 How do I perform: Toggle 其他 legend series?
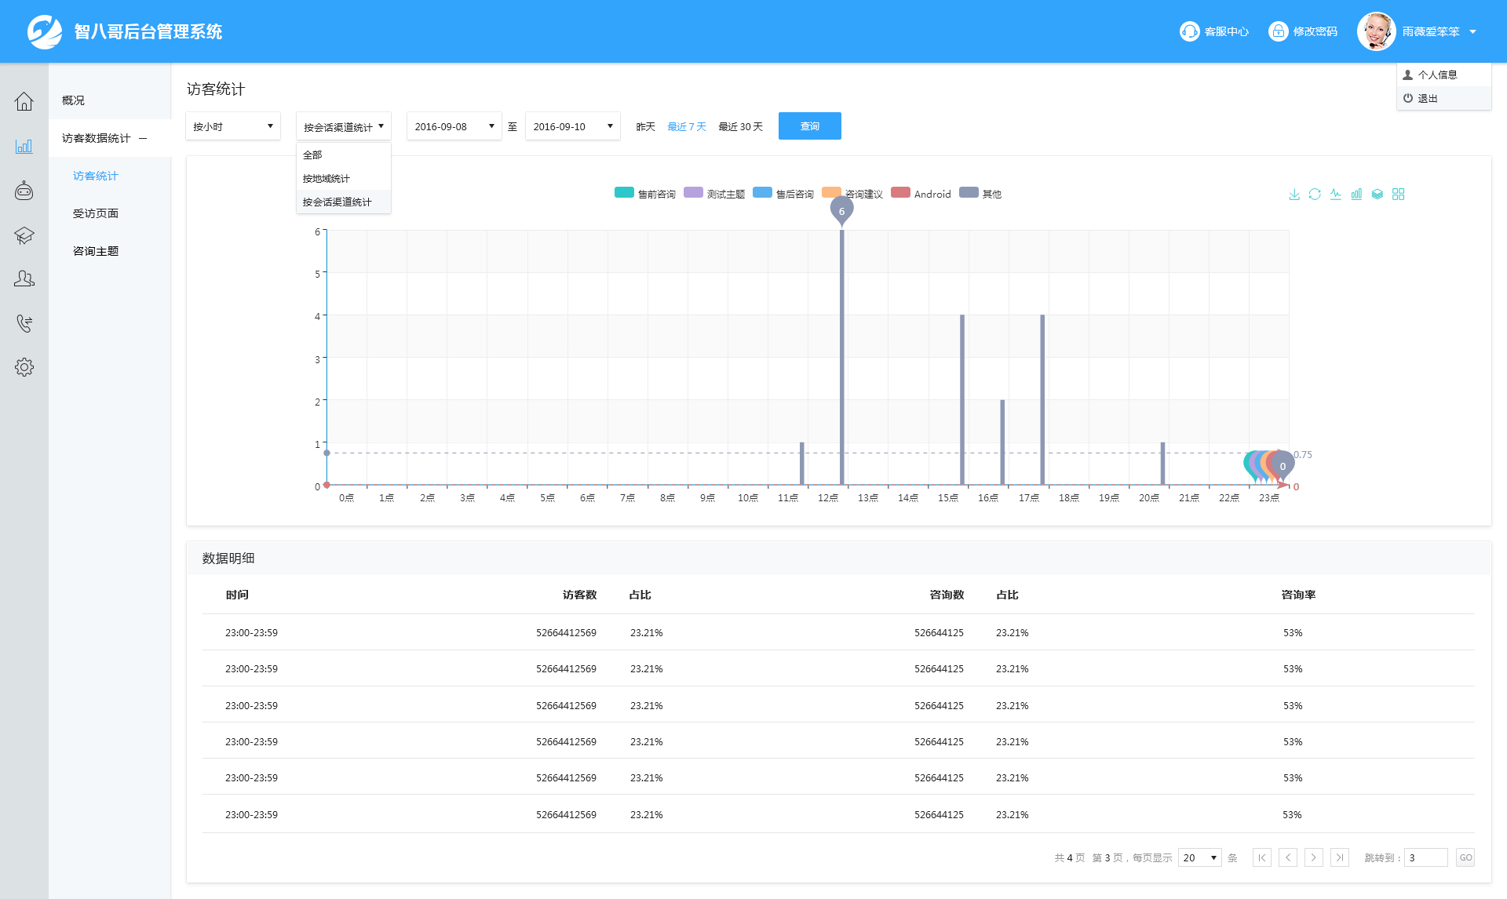tap(980, 194)
